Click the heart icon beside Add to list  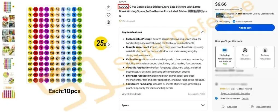224,107
